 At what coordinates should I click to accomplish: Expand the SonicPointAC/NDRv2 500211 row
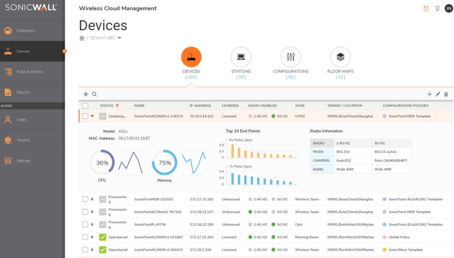coord(93,250)
